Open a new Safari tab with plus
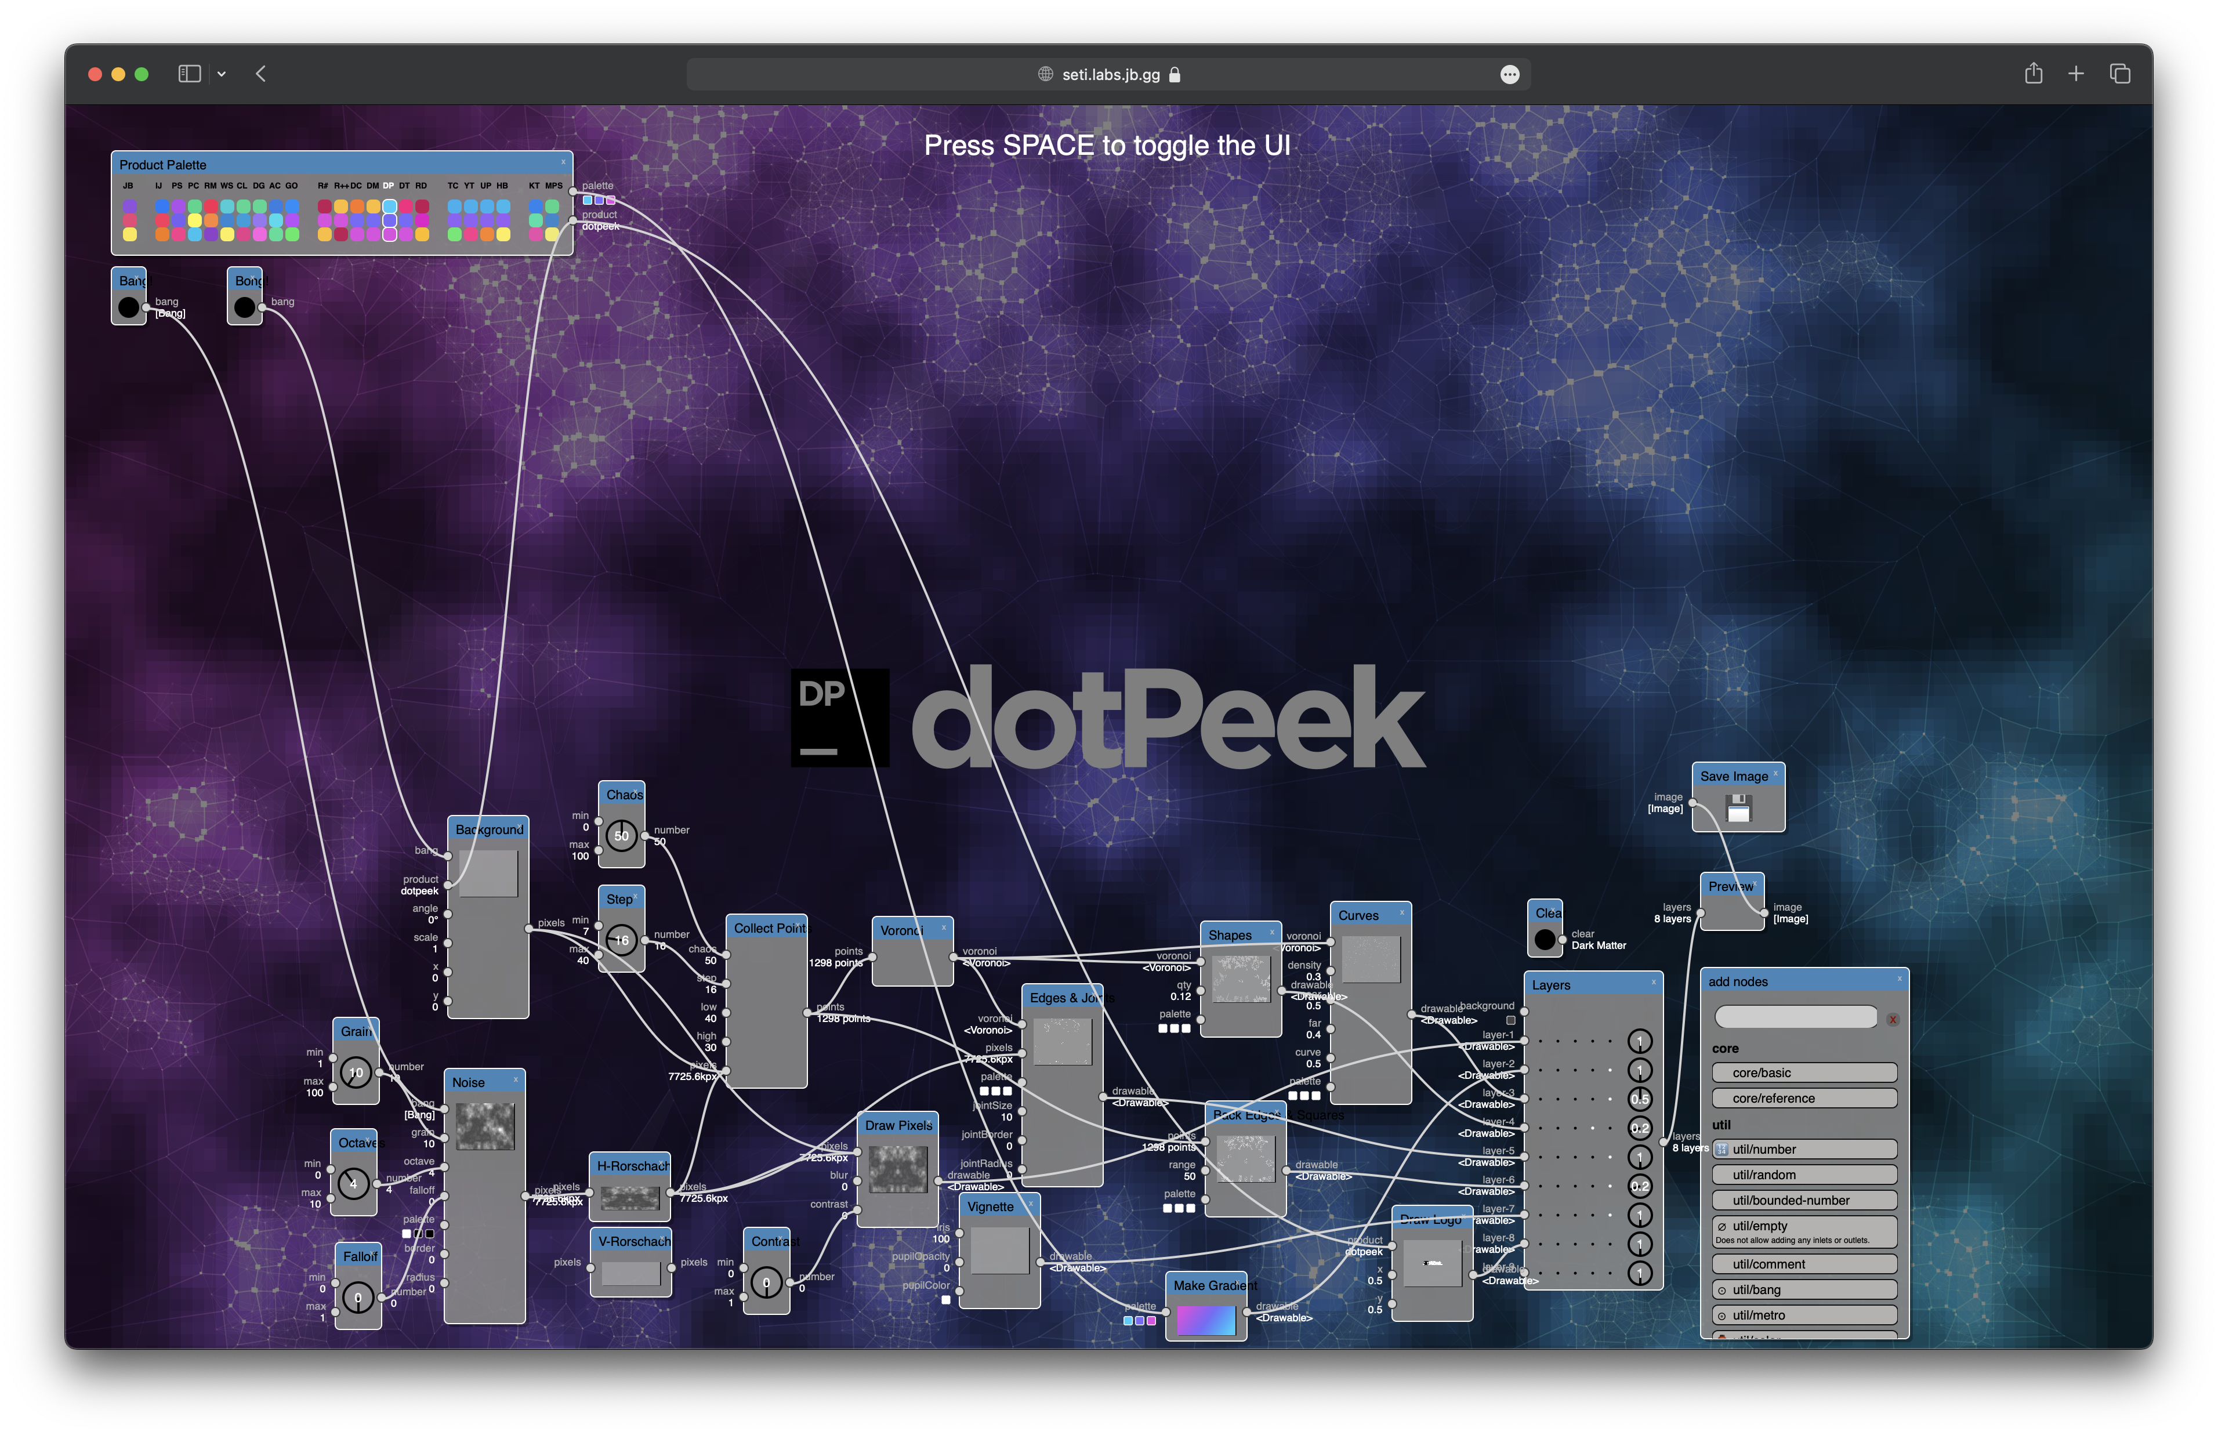 pyautogui.click(x=2075, y=74)
